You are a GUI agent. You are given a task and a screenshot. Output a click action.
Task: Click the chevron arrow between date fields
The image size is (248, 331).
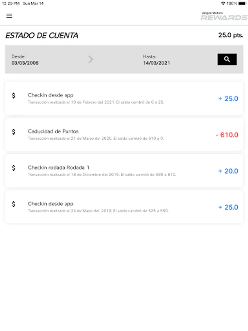pyautogui.click(x=91, y=59)
